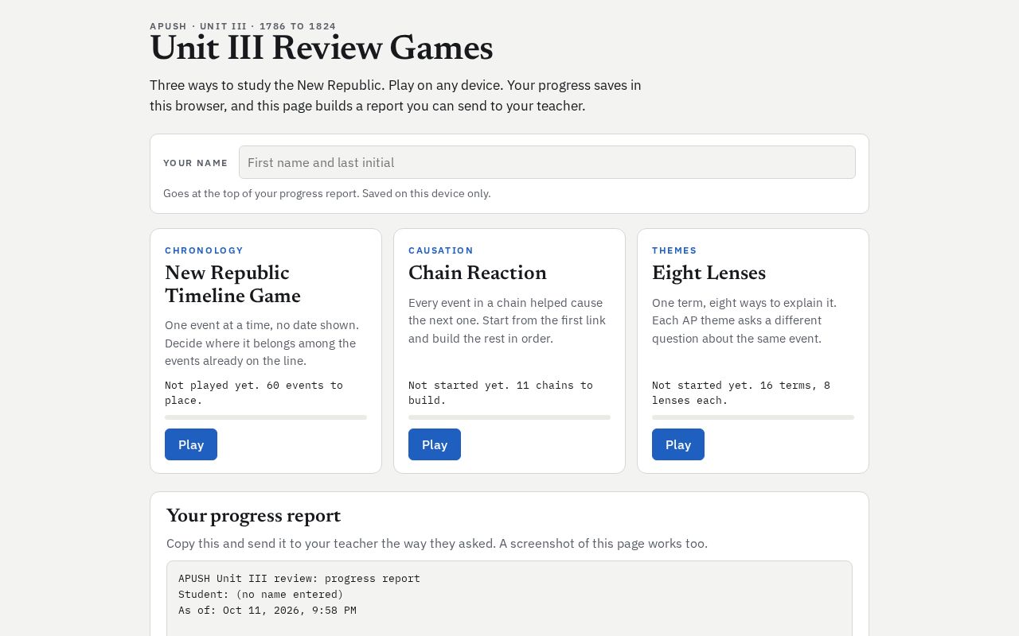
Task: Click the Your Name input field
Action: [547, 162]
